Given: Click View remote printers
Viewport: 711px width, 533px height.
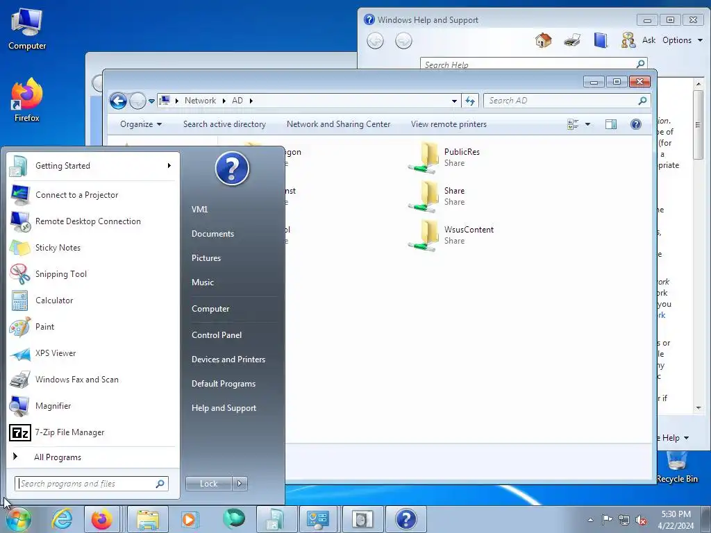Looking at the screenshot, I should [449, 124].
